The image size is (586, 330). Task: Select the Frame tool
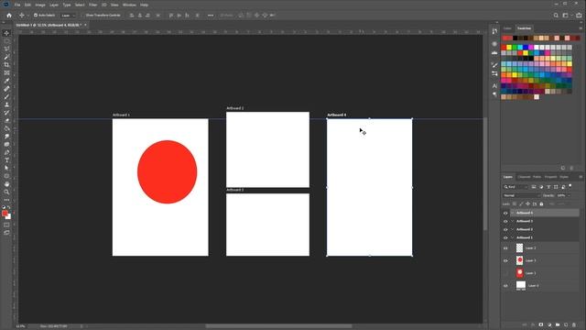(x=6, y=72)
